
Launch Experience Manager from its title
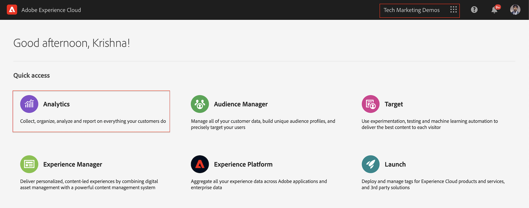[72, 164]
